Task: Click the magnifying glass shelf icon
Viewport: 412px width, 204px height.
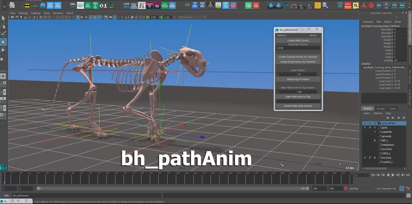Action: pos(325,5)
